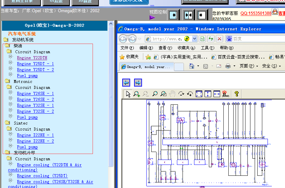Click the green refresh arrows button
Screen dimensions: 285x188
click(x=211, y=39)
